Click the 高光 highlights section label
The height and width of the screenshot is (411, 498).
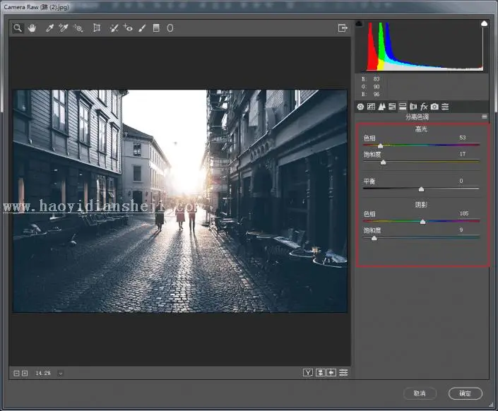click(421, 129)
